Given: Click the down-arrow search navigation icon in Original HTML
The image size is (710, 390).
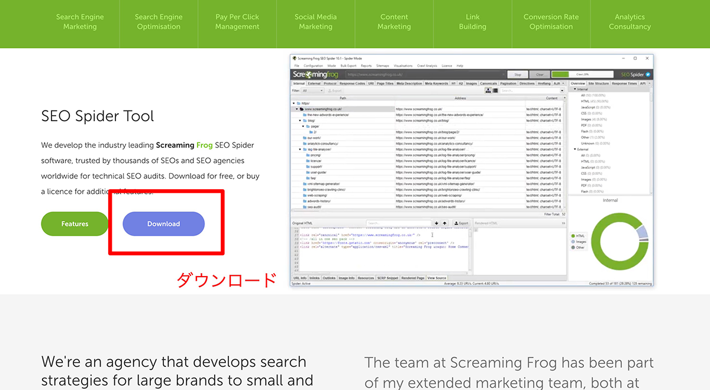Looking at the screenshot, I should point(437,223).
